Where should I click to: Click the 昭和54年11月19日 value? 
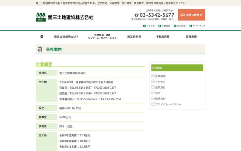70,108
